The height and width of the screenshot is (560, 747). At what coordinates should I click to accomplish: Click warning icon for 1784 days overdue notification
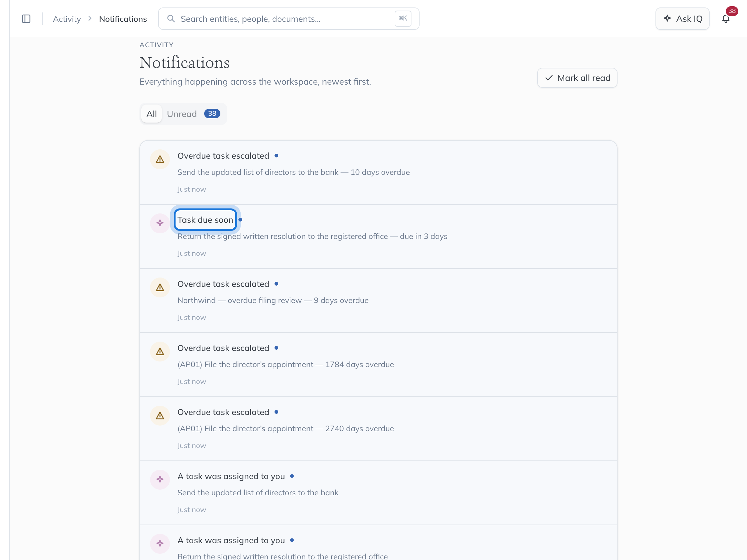click(160, 352)
